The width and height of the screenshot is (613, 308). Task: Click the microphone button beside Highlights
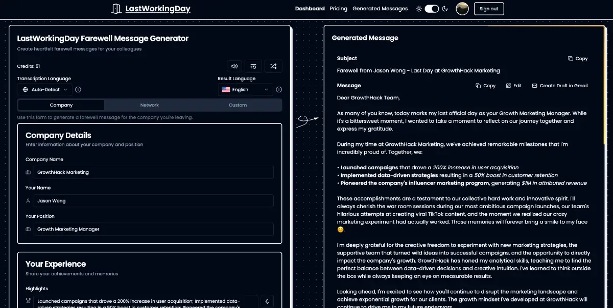point(267,301)
